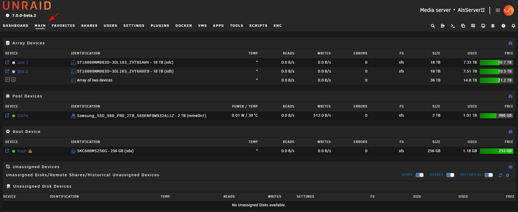Open the FAVORITES tab
This screenshot has width=518, height=212.
63,26
